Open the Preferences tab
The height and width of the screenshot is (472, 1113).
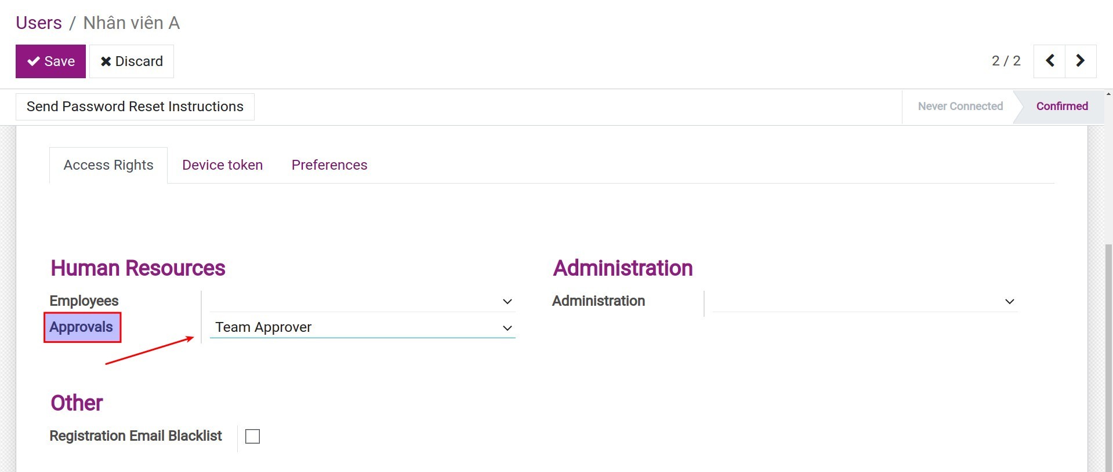point(329,165)
